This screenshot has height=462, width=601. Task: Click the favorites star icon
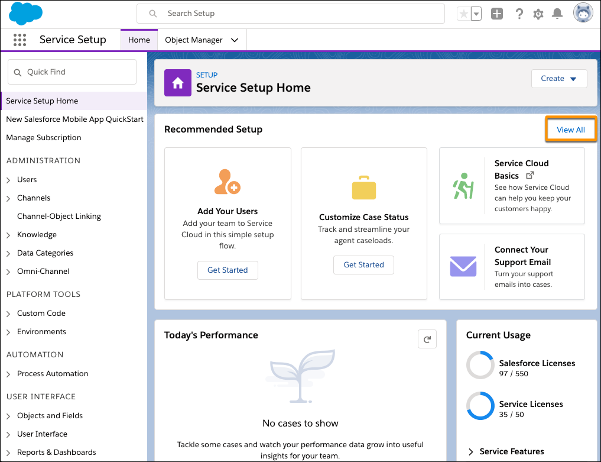pos(464,14)
